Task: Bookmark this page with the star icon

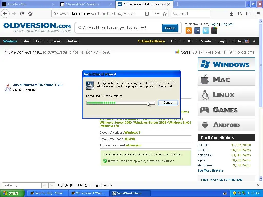Action: click(165, 14)
